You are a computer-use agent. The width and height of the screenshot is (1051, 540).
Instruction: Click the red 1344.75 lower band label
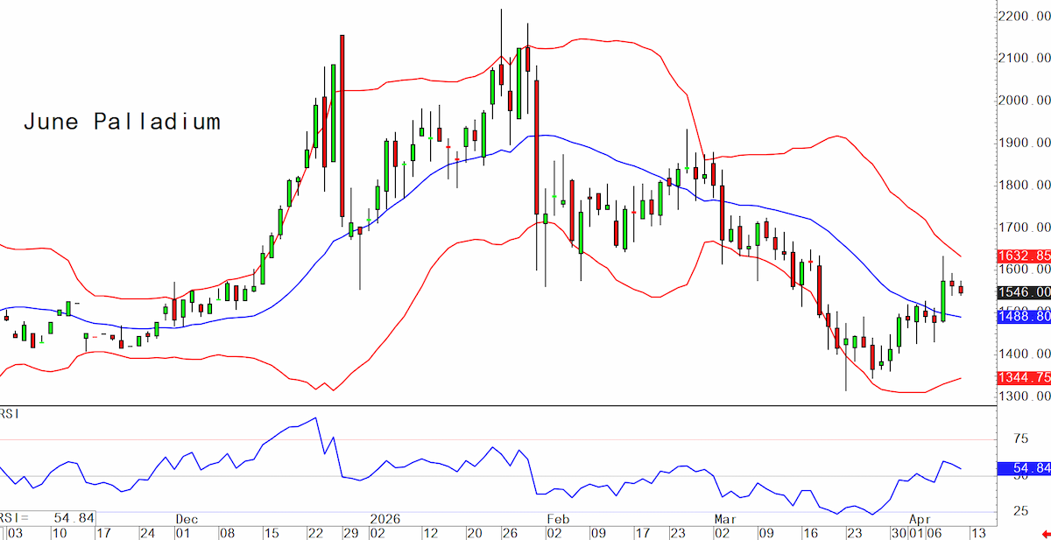1023,377
